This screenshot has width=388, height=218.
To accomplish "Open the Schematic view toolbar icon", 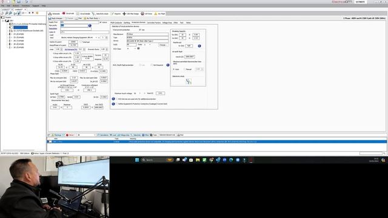I will click(50, 13).
